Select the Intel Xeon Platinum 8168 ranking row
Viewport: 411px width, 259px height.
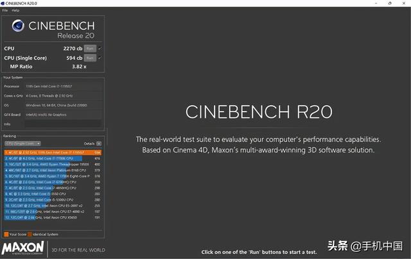53,170
